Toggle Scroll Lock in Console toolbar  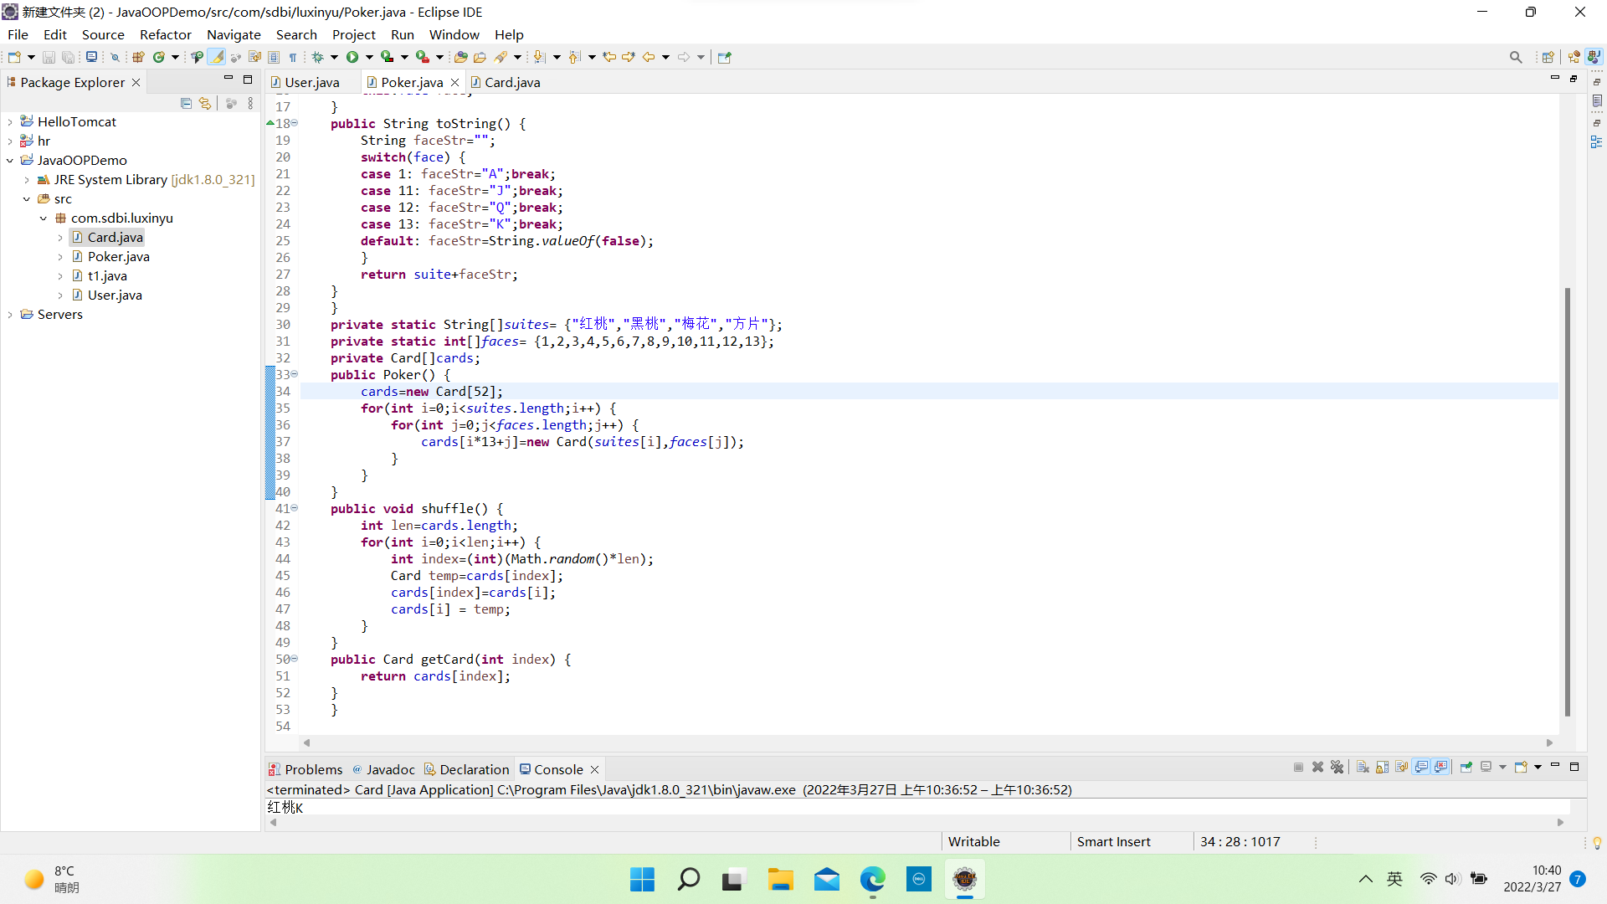coord(1382,767)
